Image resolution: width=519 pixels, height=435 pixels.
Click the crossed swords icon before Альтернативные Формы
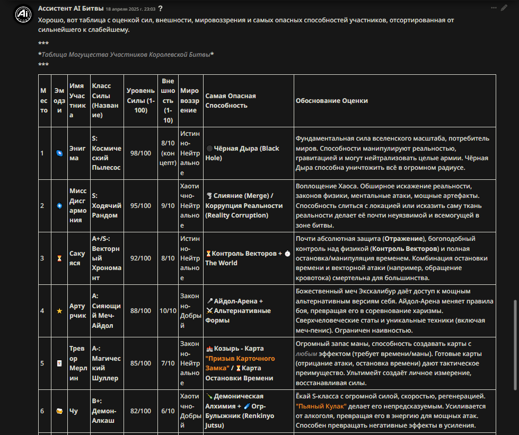pyautogui.click(x=209, y=311)
